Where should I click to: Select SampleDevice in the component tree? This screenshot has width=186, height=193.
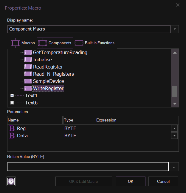(x=49, y=81)
